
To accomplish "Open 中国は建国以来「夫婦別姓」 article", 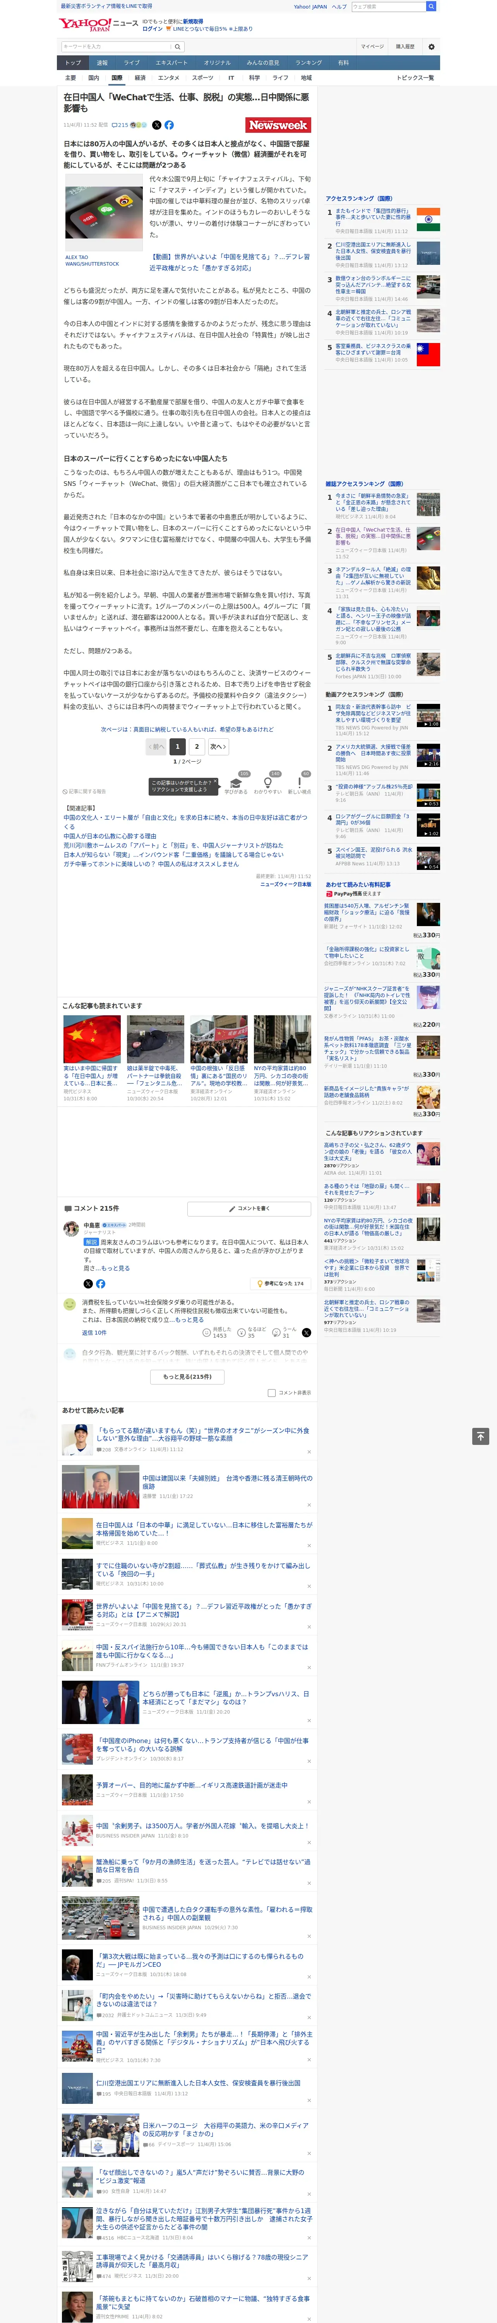I will [227, 1482].
